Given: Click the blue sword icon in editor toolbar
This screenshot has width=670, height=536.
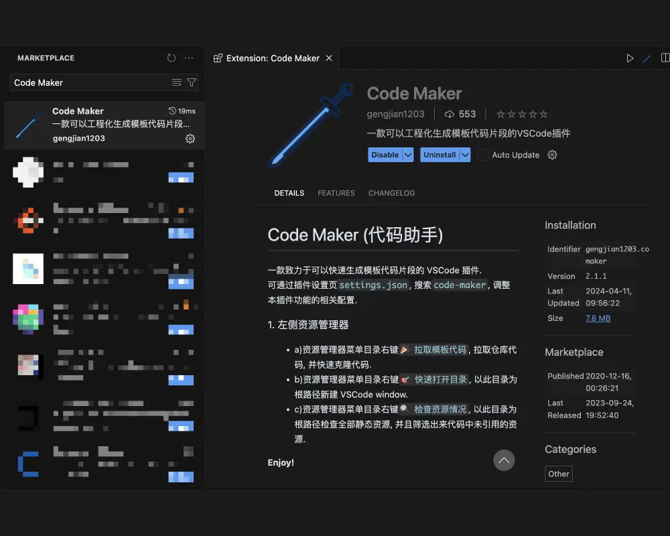Looking at the screenshot, I should [647, 58].
